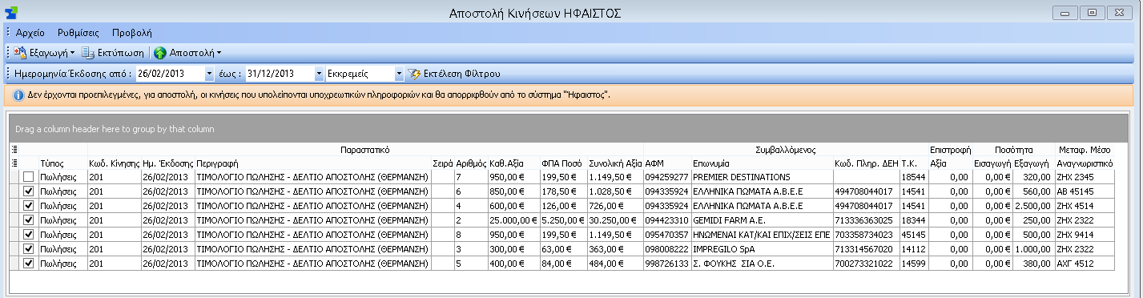This screenshot has height=298, width=1143.
Task: Sort by the Κωδ. Πληρ. ΔΕΗ column header
Action: (866, 163)
